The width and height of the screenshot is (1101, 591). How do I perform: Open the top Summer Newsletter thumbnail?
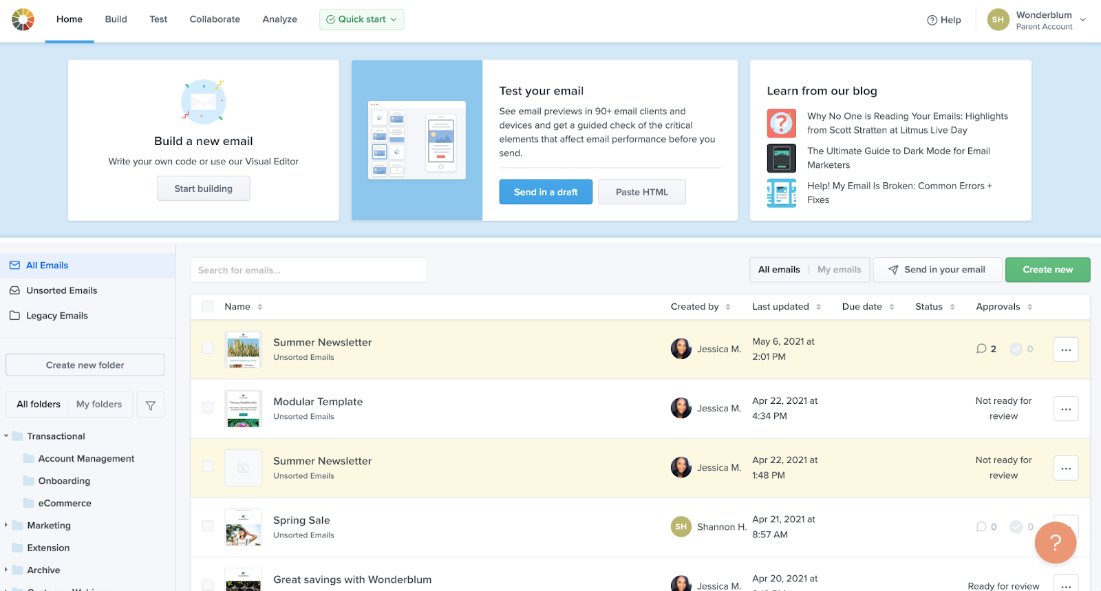tap(244, 350)
